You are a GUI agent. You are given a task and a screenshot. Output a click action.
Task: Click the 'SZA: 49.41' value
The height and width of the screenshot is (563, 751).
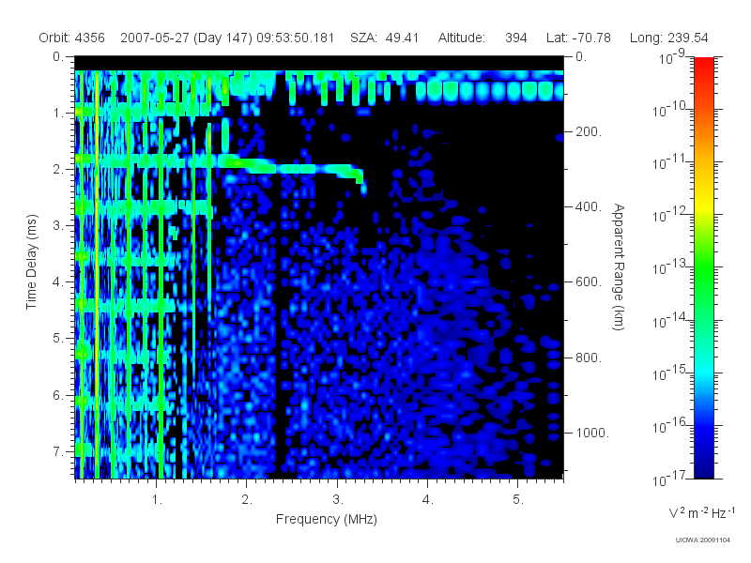(x=384, y=38)
